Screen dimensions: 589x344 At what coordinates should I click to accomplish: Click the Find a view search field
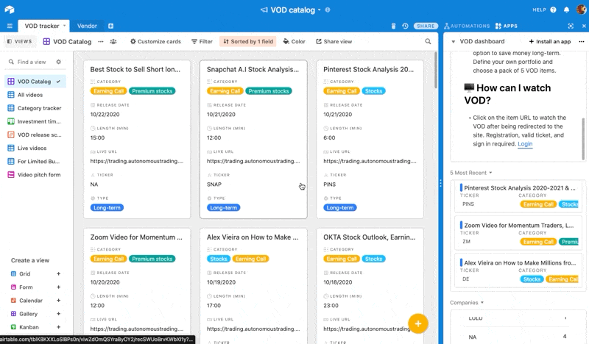coord(32,62)
